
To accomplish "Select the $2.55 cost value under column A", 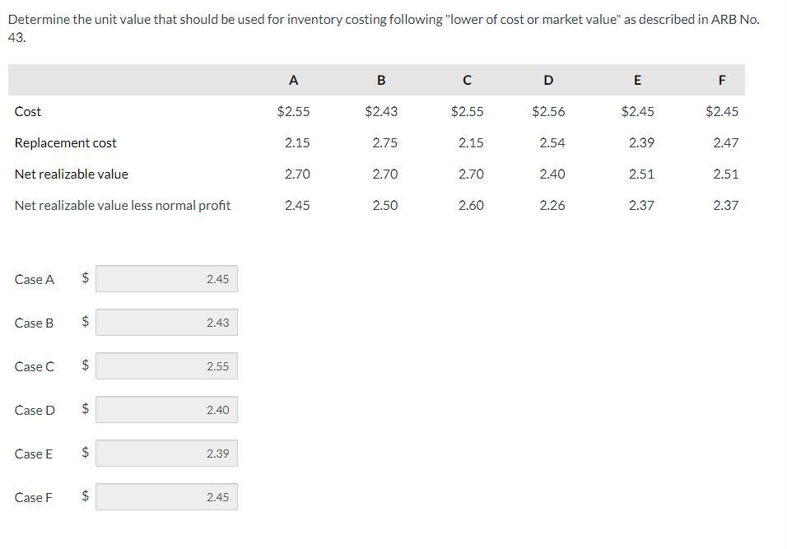I will (x=293, y=111).
